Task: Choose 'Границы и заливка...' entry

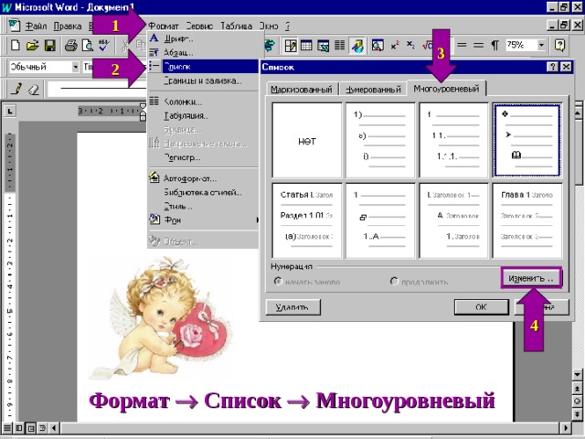Action: [x=203, y=80]
